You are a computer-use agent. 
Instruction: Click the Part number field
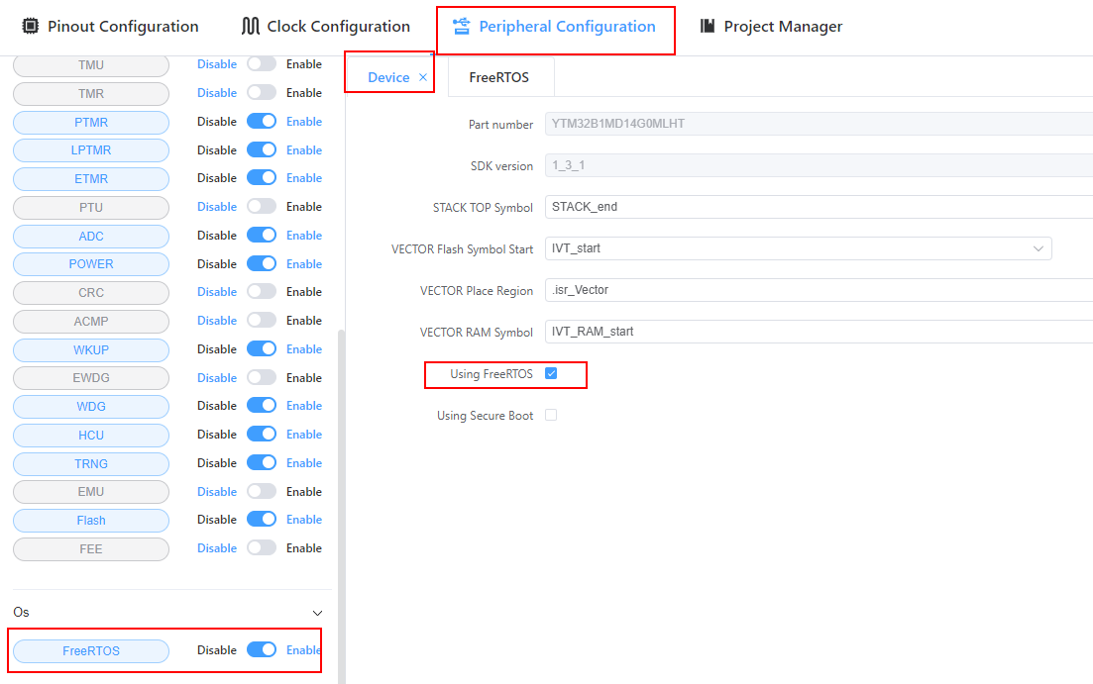(x=820, y=124)
